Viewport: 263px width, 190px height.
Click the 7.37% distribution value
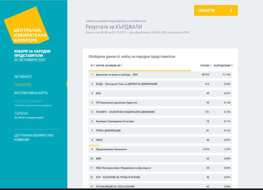[227, 149]
